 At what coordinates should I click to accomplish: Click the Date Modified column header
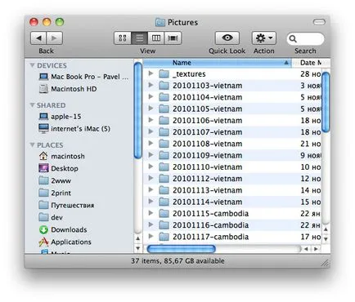pos(310,63)
